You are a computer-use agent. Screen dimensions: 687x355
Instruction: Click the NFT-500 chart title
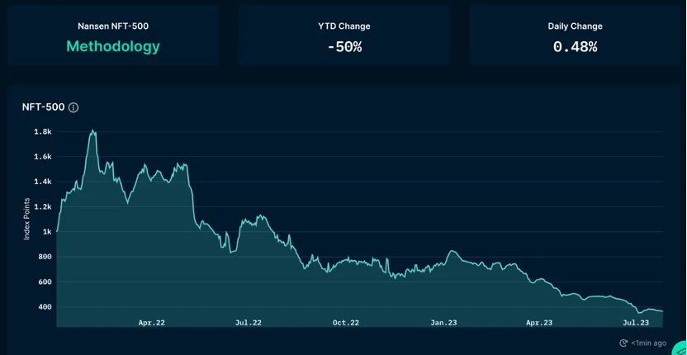pos(44,107)
